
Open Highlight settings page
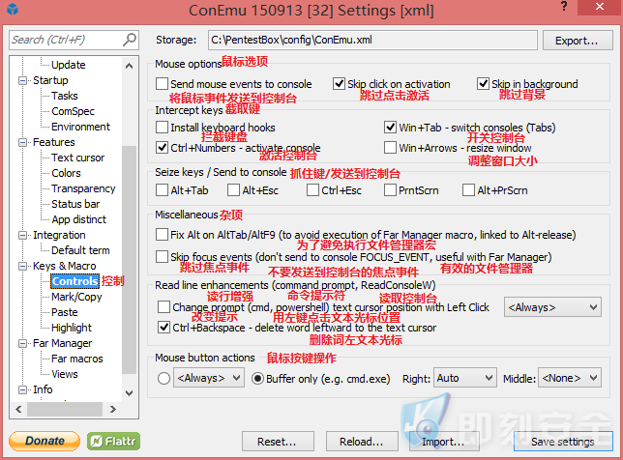click(72, 328)
